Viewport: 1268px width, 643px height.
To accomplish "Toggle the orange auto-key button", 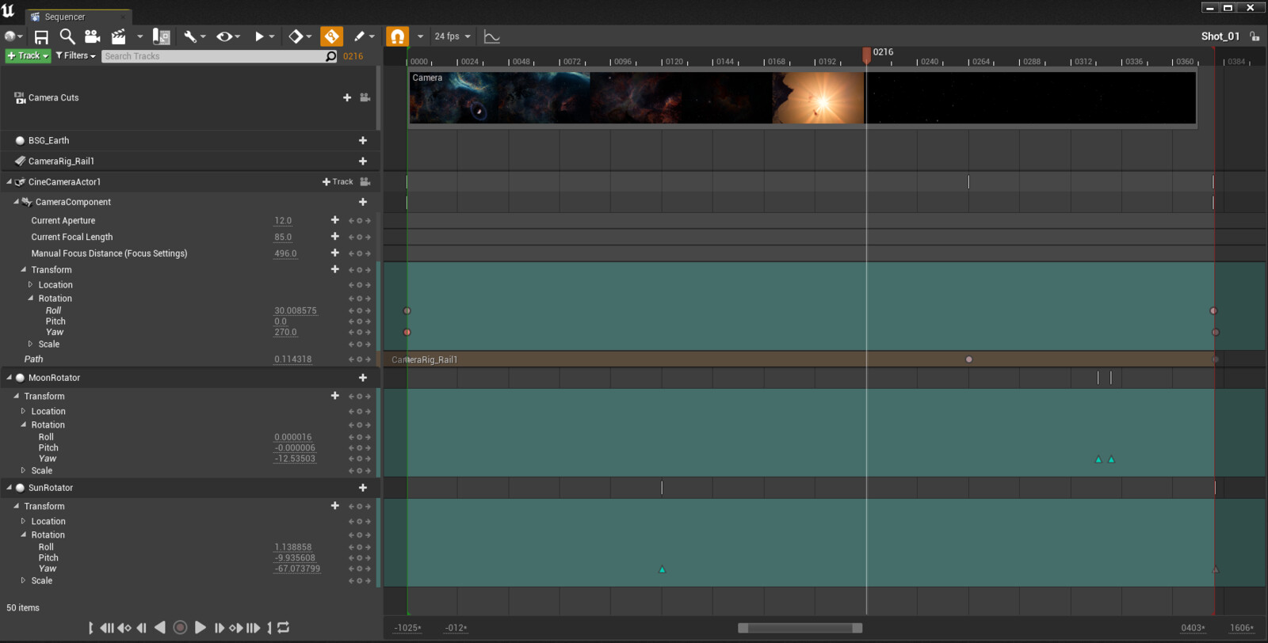I will click(331, 36).
